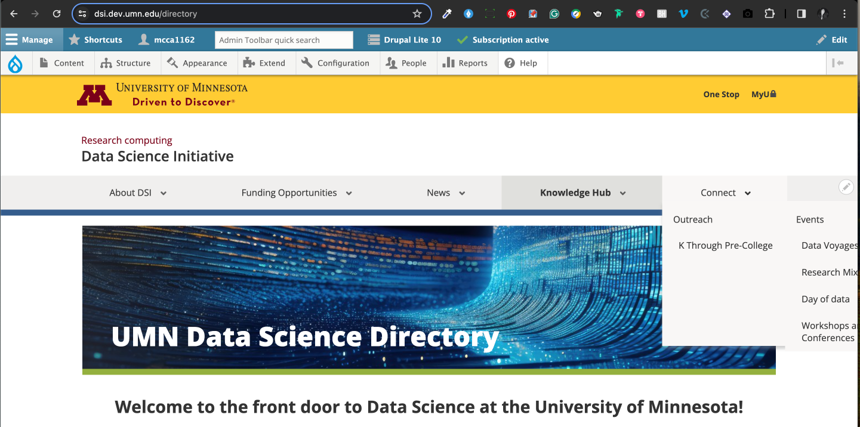
Task: Open the Manage hamburger menu
Action: pos(29,40)
